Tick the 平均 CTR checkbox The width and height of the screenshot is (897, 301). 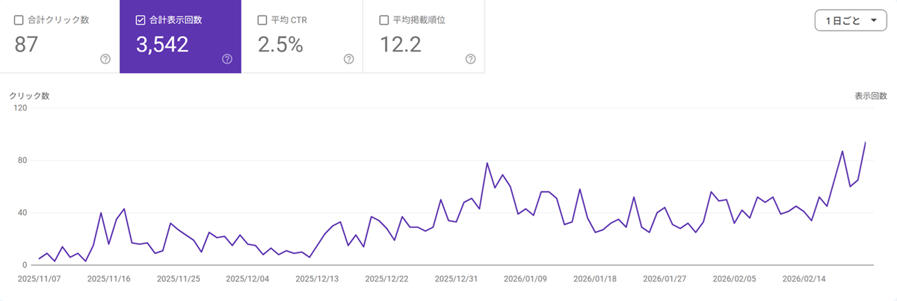point(262,20)
